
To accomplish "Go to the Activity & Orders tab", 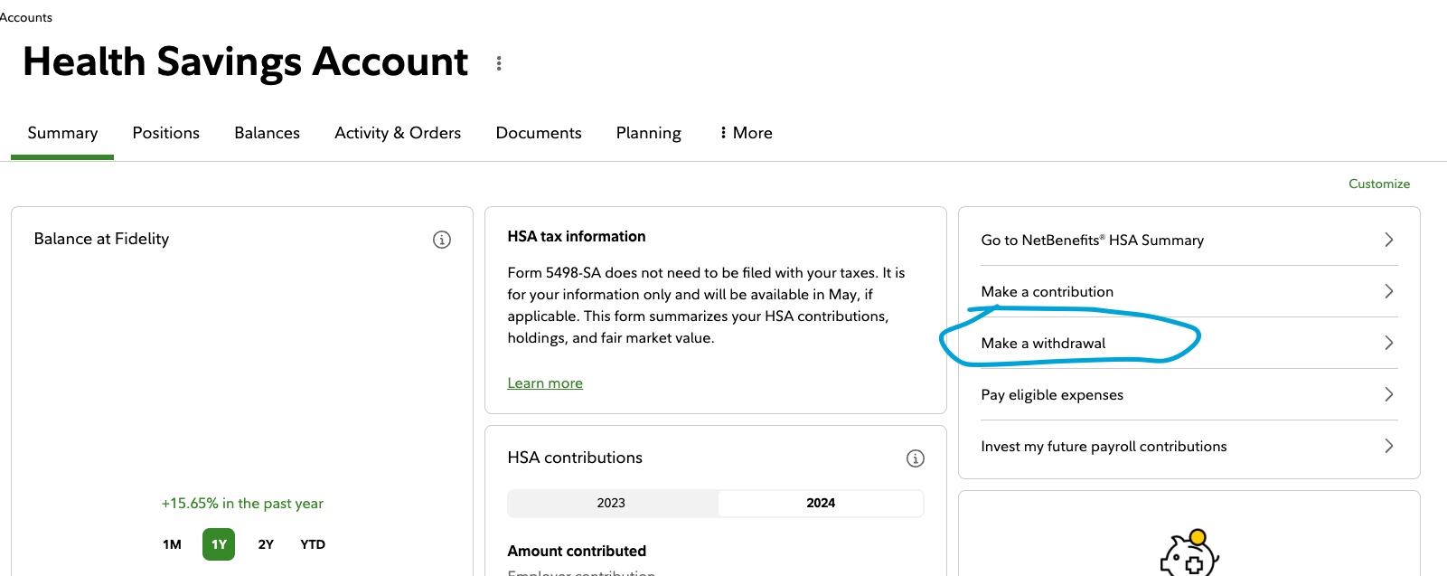I will pyautogui.click(x=398, y=133).
